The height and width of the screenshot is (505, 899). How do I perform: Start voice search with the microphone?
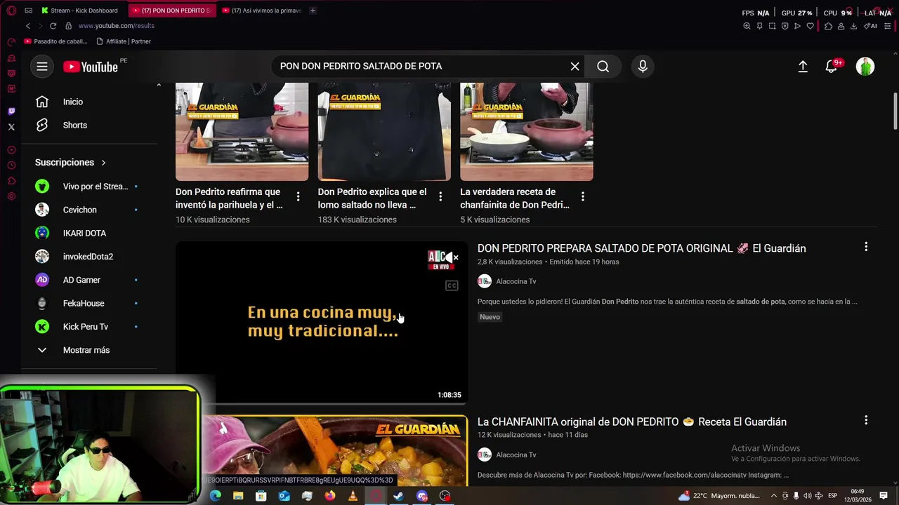tap(642, 66)
